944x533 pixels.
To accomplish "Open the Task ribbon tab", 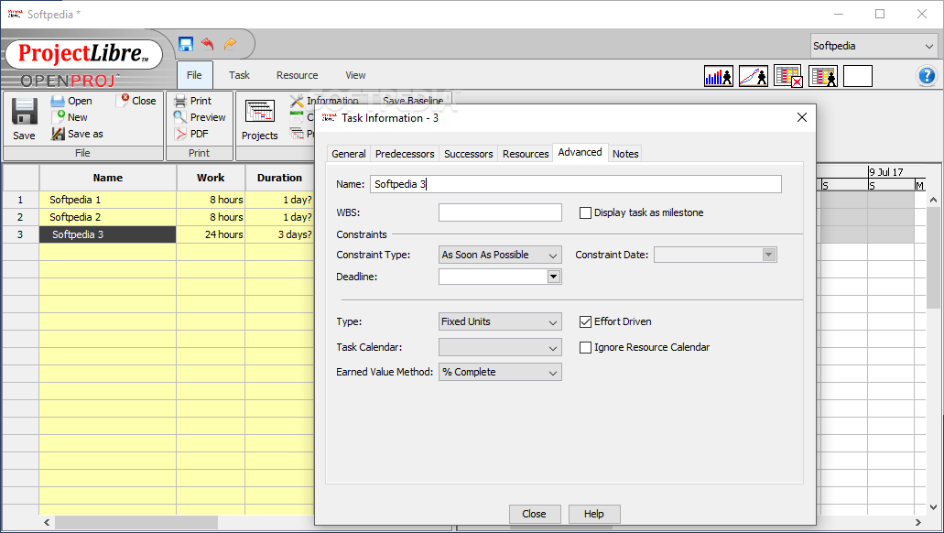I will tap(239, 75).
